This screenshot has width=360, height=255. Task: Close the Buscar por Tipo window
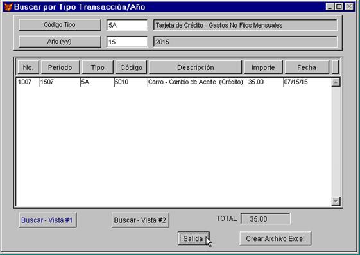349,6
